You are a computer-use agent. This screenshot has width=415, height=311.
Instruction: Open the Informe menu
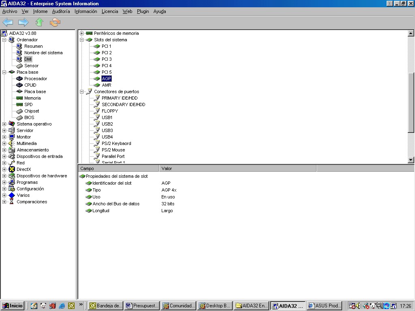(40, 11)
